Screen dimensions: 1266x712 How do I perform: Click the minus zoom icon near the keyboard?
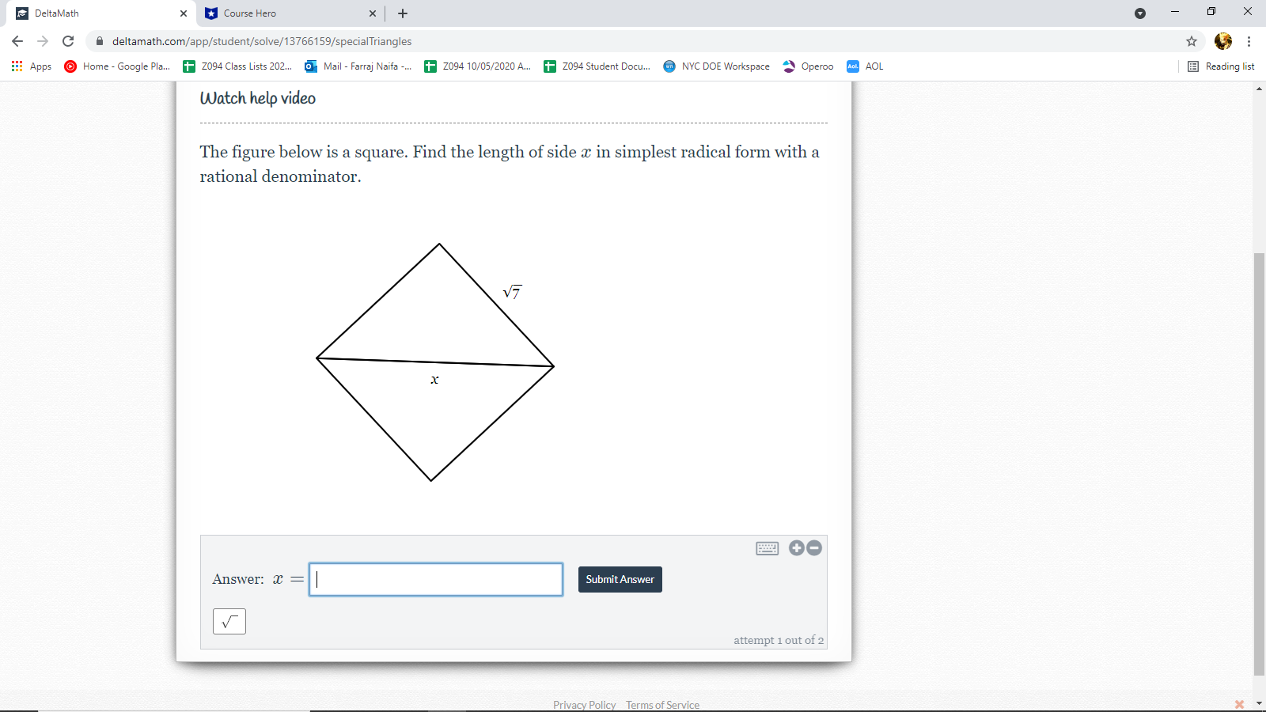(x=813, y=547)
